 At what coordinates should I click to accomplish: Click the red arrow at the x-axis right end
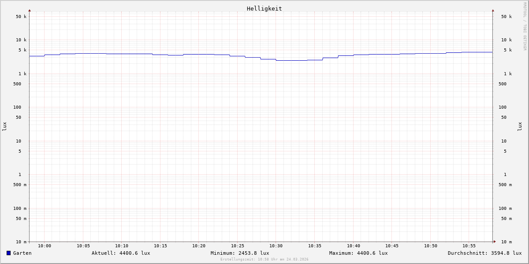[495, 242]
